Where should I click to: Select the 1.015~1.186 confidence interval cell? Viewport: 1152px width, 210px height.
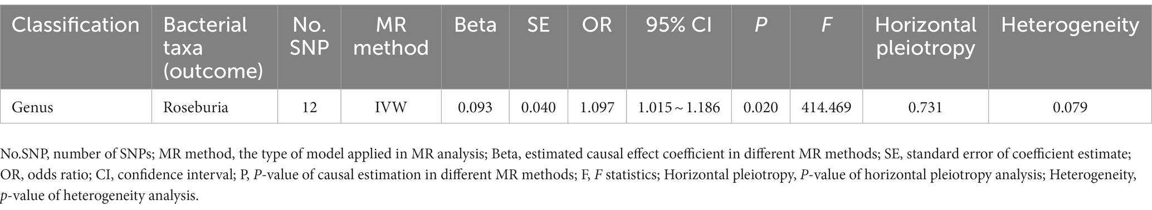pos(679,107)
